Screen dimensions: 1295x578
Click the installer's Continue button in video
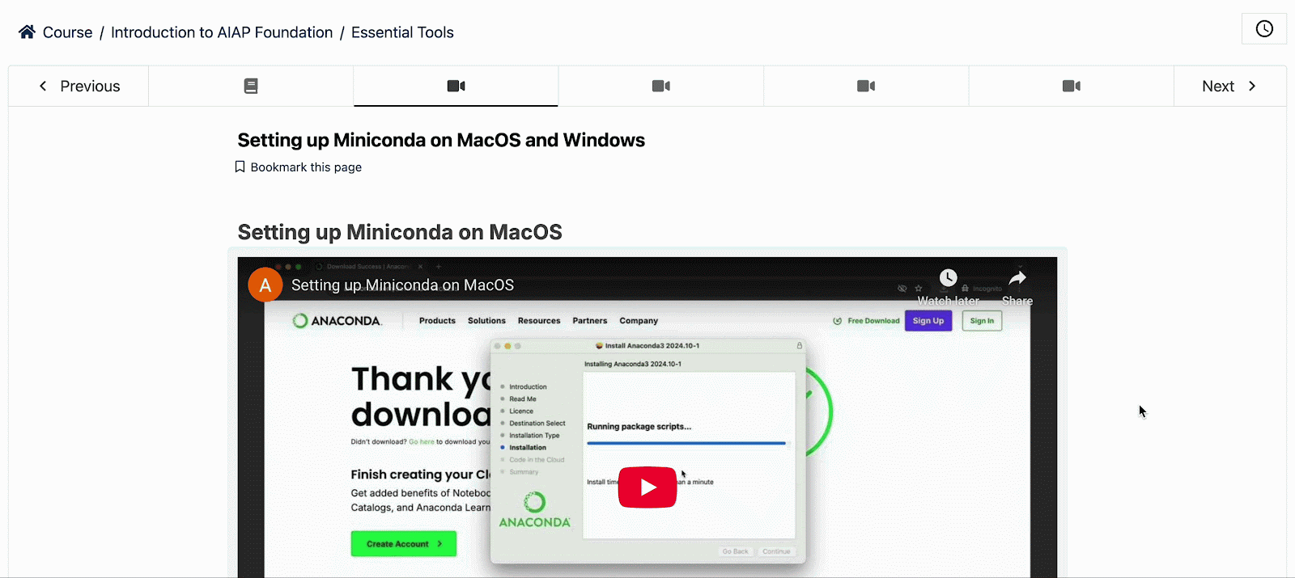776,551
